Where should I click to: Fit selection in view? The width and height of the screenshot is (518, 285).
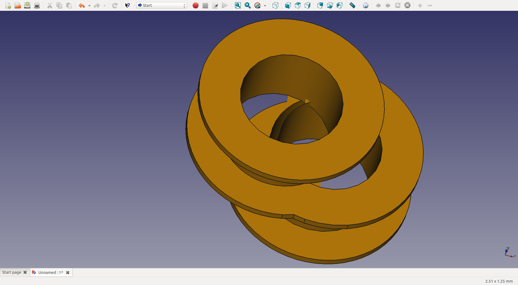tap(247, 5)
